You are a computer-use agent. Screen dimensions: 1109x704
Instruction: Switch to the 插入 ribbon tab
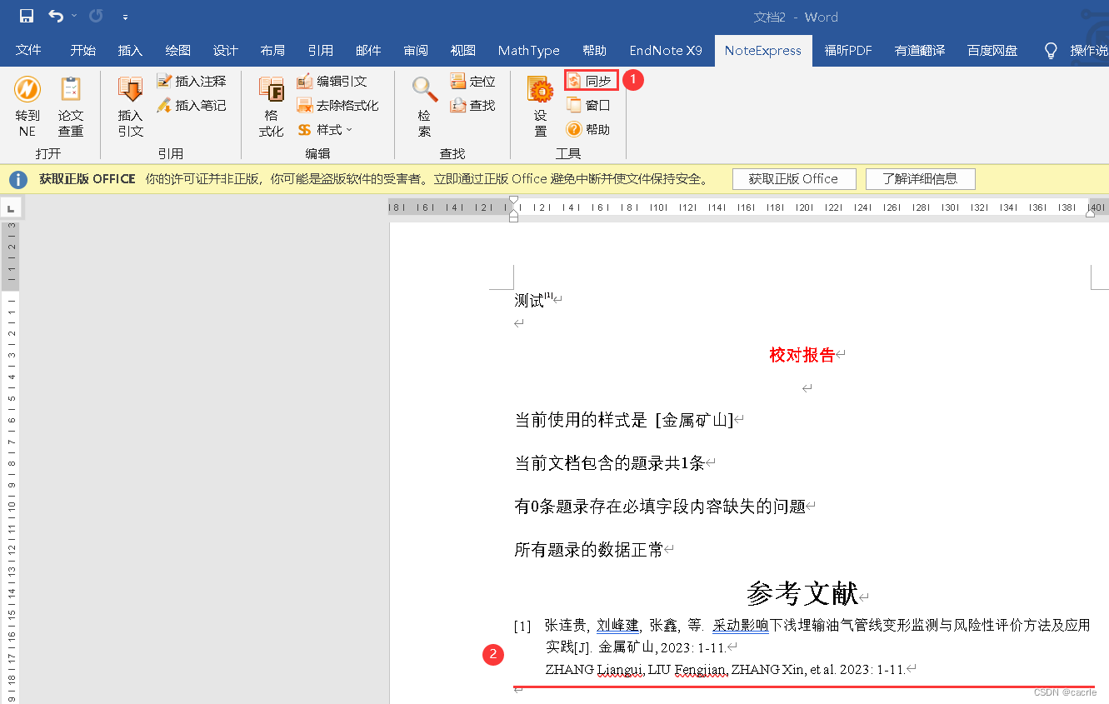coord(130,50)
